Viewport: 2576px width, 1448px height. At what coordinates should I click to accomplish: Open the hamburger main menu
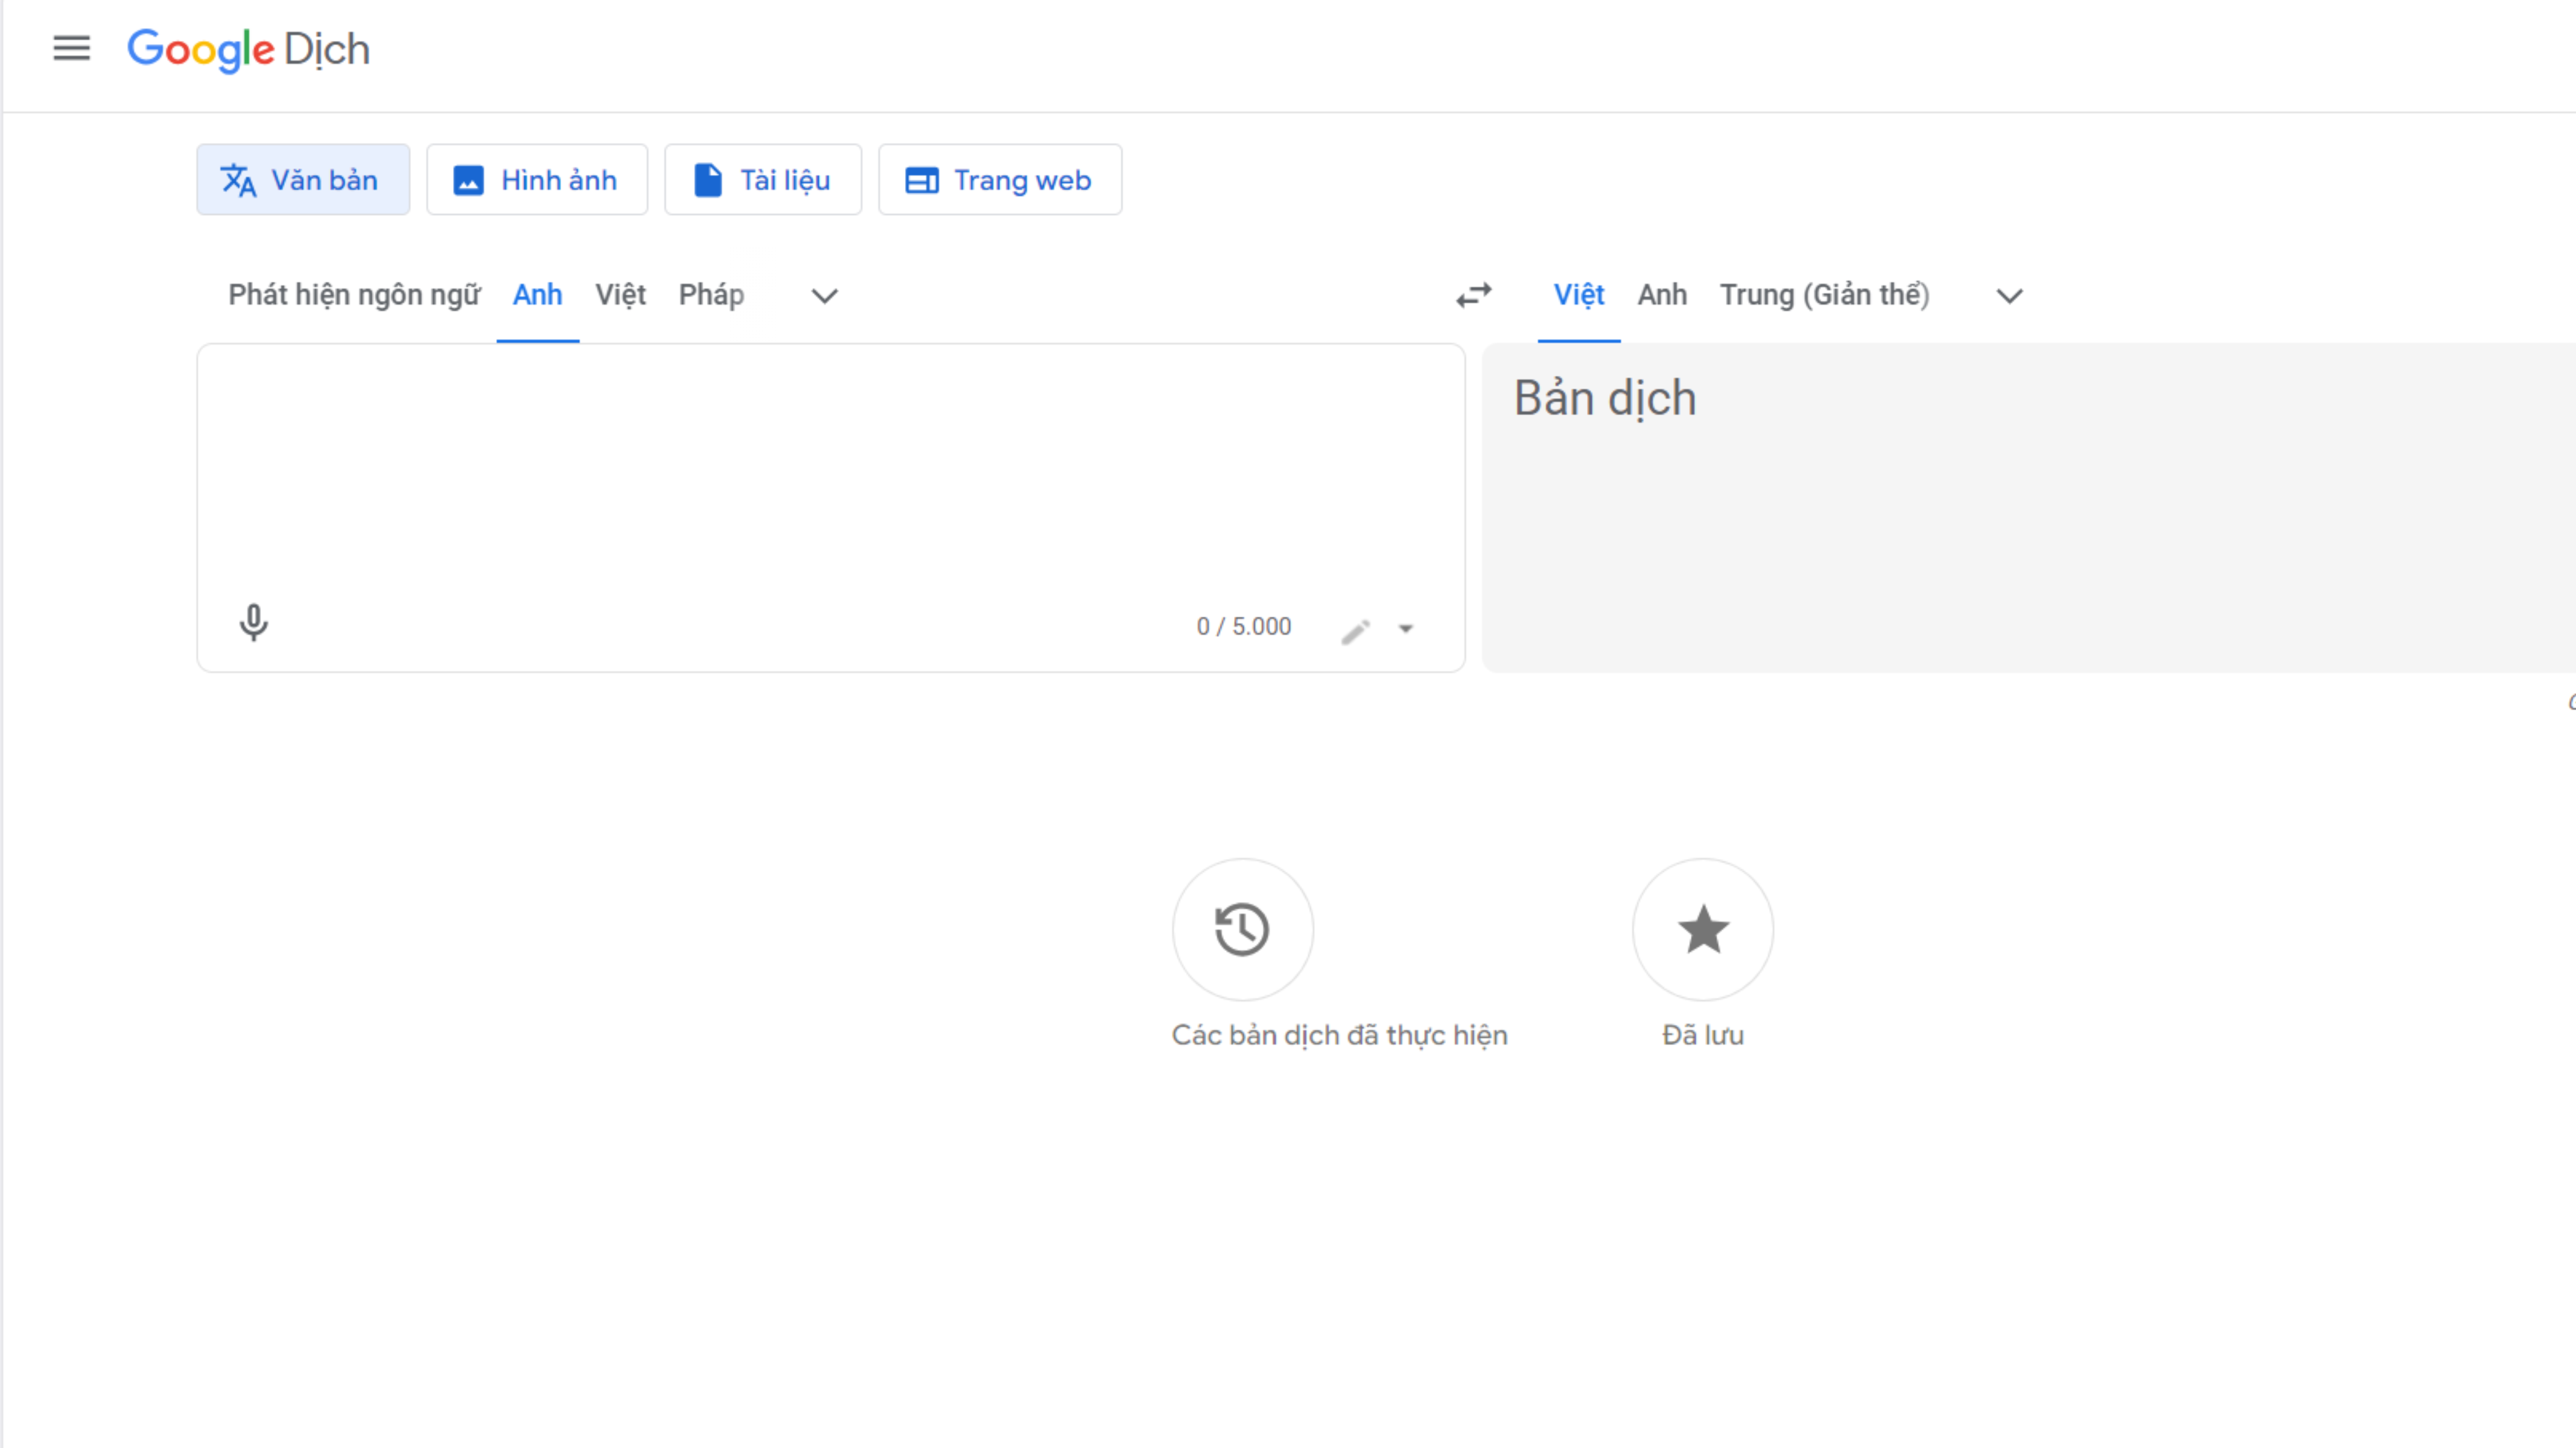[71, 48]
